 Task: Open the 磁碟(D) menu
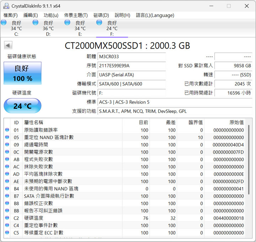click(x=101, y=15)
